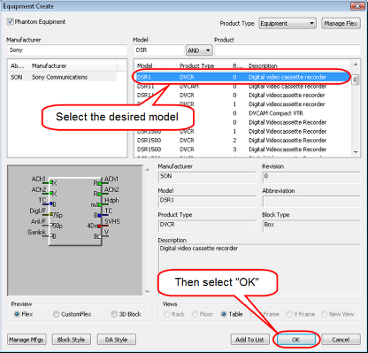Click the Model column header
368x353 pixels.
pos(157,65)
